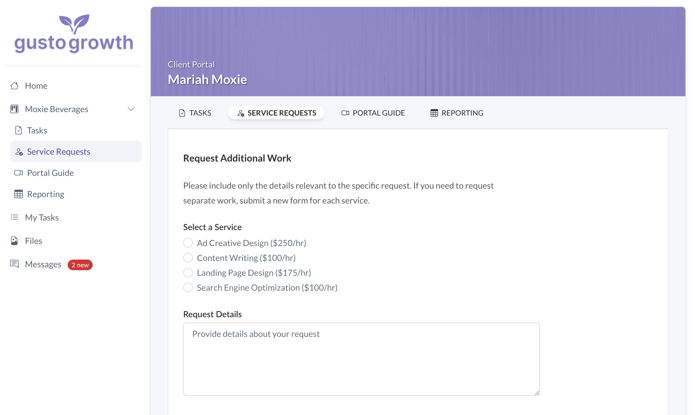Click the My Tasks list icon
The width and height of the screenshot is (695, 415).
(15, 217)
